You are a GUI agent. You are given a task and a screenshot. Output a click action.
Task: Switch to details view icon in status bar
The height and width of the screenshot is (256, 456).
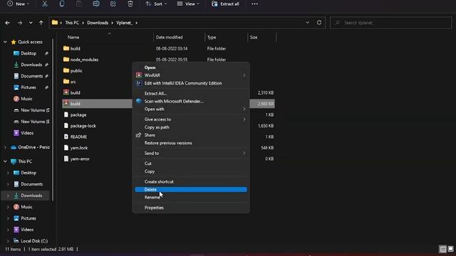point(442,249)
